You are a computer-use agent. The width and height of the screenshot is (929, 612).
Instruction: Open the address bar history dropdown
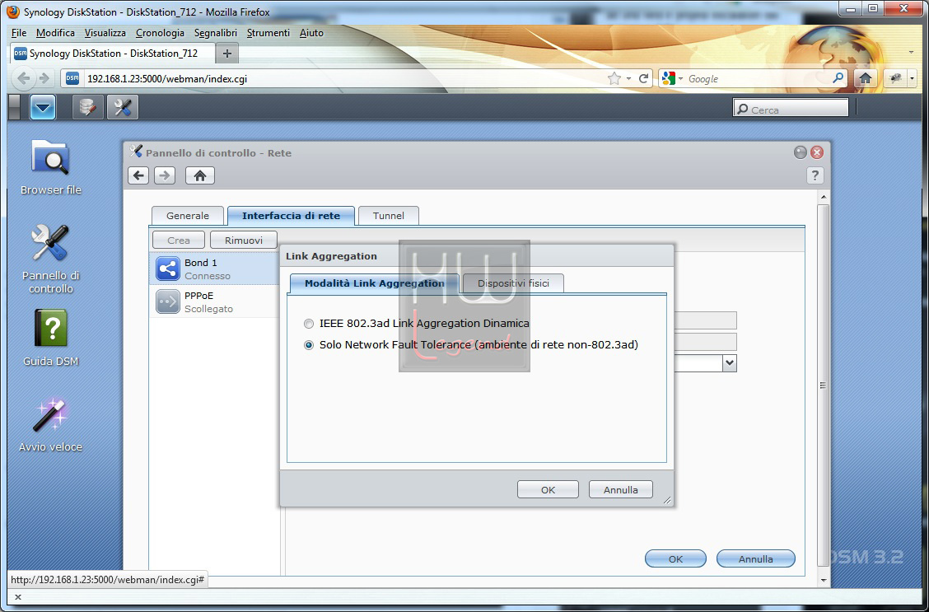(x=628, y=78)
